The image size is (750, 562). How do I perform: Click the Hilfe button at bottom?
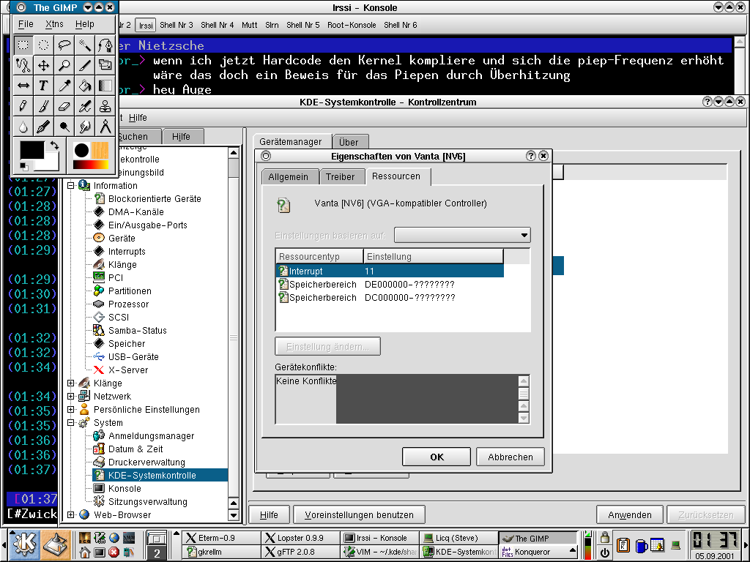pos(269,514)
